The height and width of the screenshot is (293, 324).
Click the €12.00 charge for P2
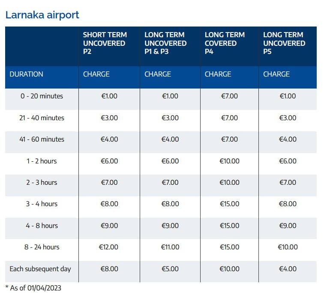pyautogui.click(x=108, y=247)
